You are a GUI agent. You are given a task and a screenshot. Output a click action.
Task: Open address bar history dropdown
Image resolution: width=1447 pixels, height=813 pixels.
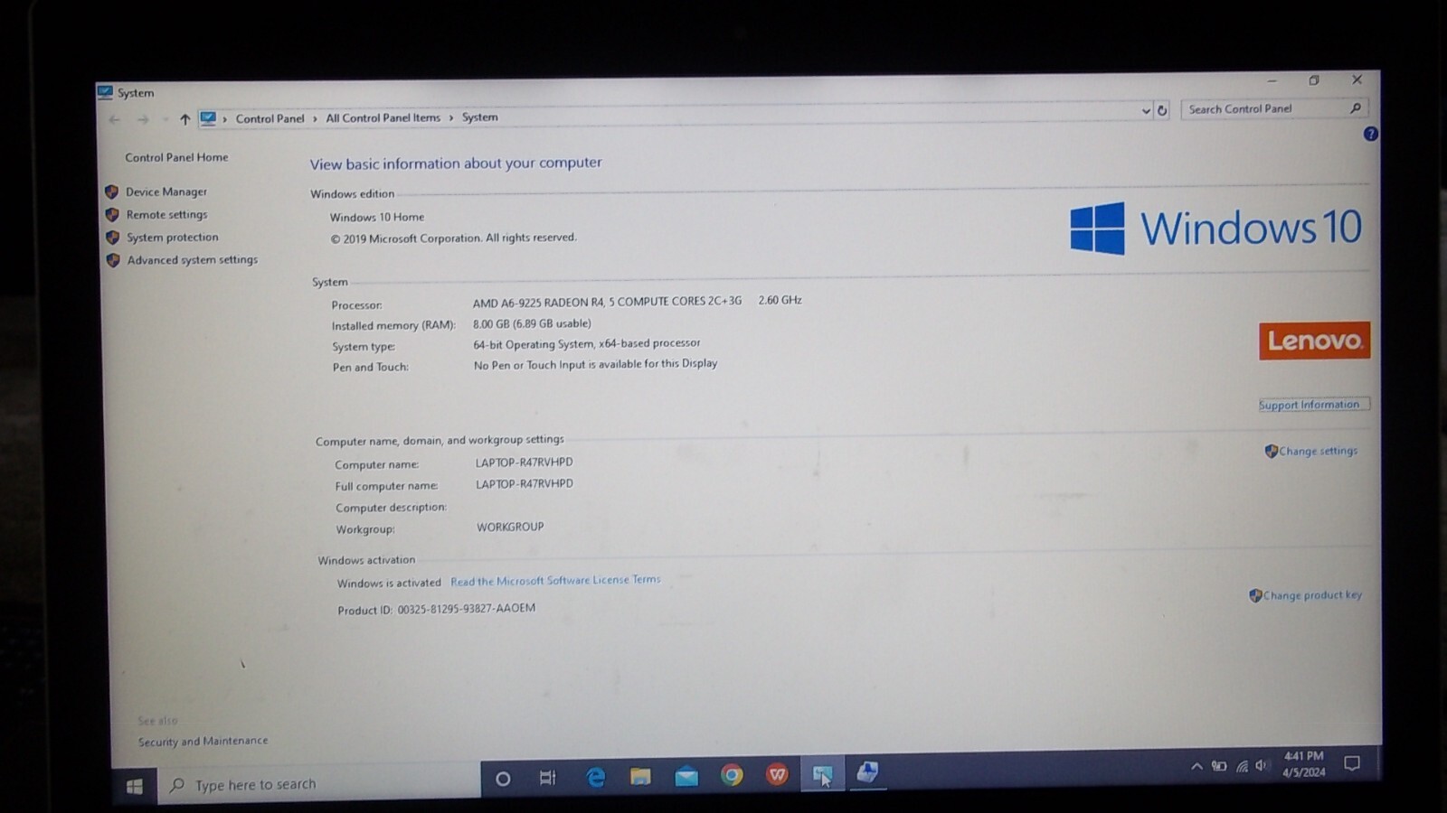[x=1146, y=111]
